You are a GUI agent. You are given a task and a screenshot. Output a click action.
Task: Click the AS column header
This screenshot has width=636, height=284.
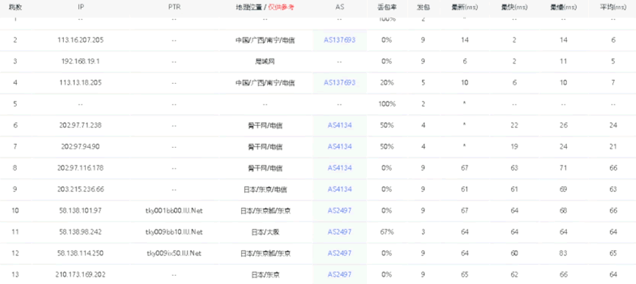[x=340, y=7]
